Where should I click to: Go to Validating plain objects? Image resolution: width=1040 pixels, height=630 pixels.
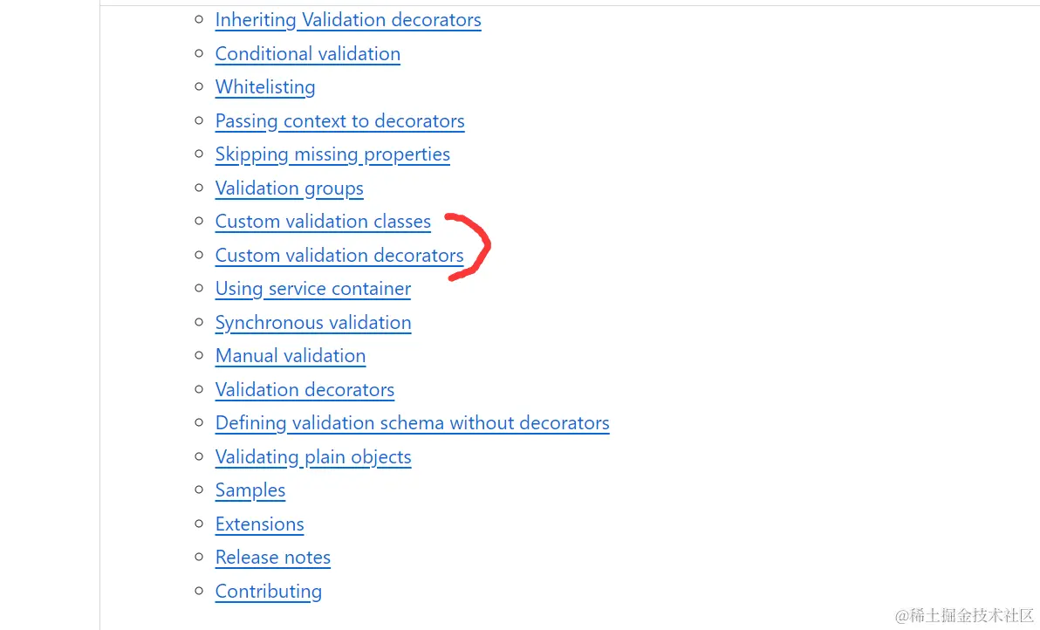point(313,457)
